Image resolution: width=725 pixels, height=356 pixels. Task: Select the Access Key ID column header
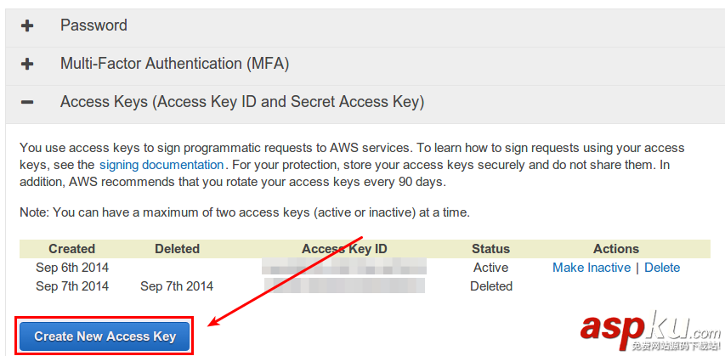click(x=344, y=249)
